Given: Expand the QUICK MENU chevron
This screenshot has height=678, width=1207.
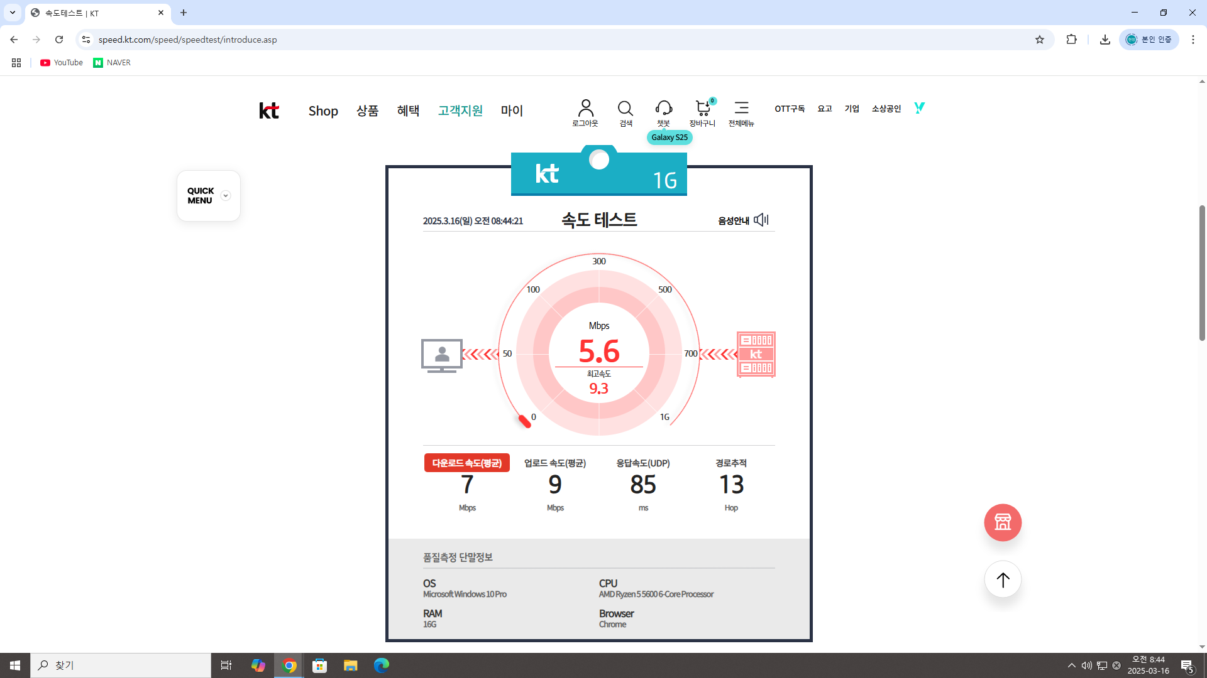Looking at the screenshot, I should (x=226, y=196).
